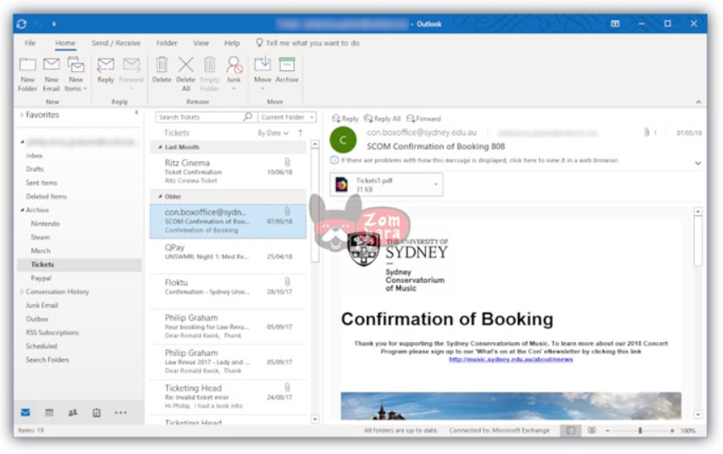This screenshot has height=454, width=723.
Task: Click the attachment paperclip in message header
Action: pos(647,133)
